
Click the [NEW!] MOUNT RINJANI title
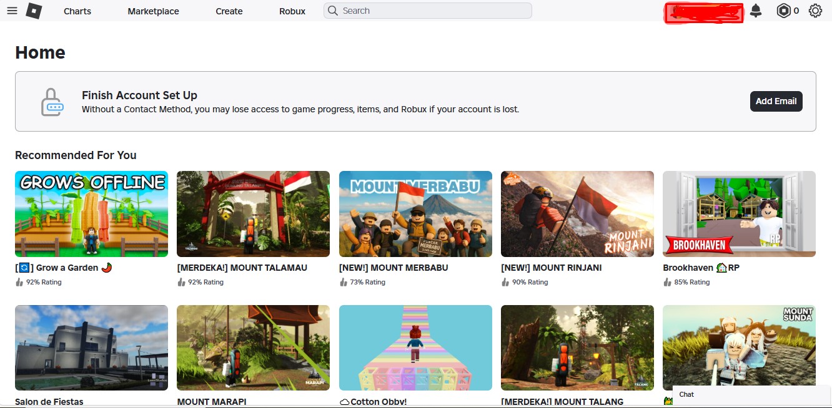click(552, 268)
